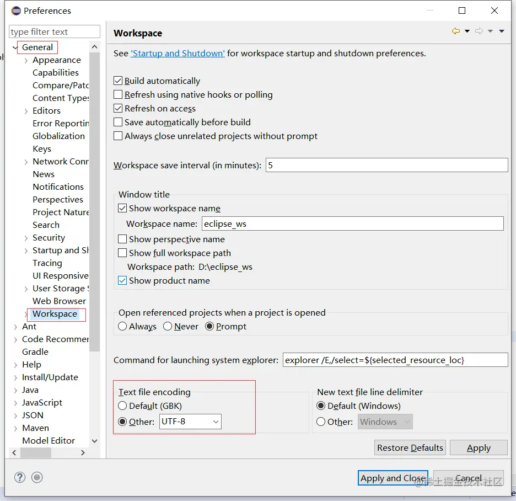The image size is (516, 501).
Task: Select Gradle preference page
Action: pos(35,352)
